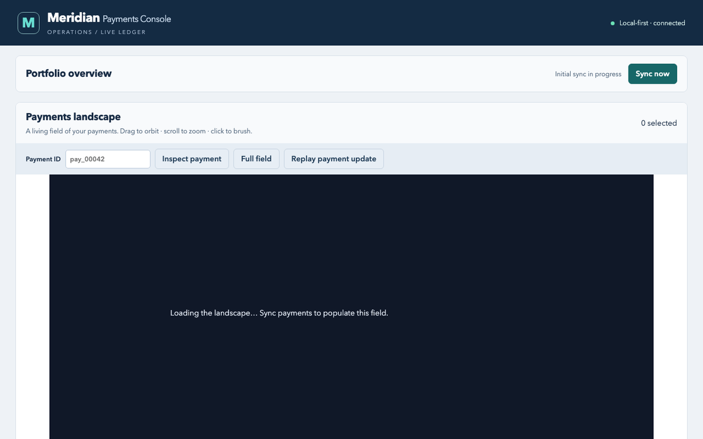Click the Meridian Payments Console title
The width and height of the screenshot is (703, 439).
point(109,19)
